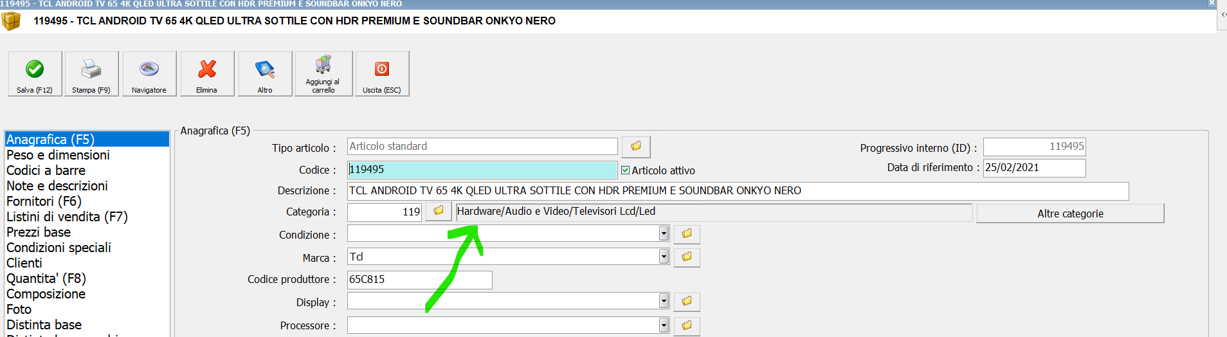Click the Altre categorie button
Screen dimensions: 1227x337
[x=1070, y=214]
